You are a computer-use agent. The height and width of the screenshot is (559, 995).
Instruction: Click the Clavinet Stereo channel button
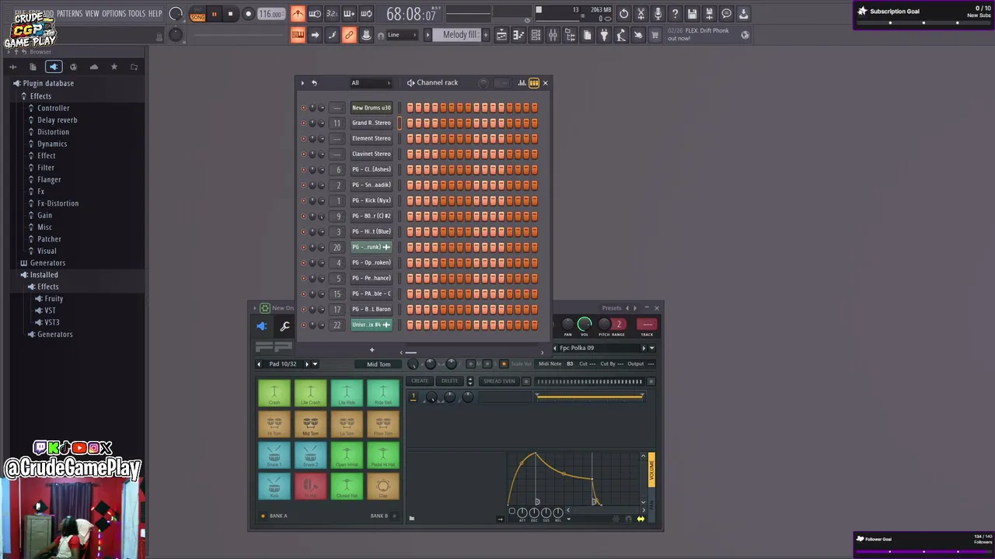372,154
